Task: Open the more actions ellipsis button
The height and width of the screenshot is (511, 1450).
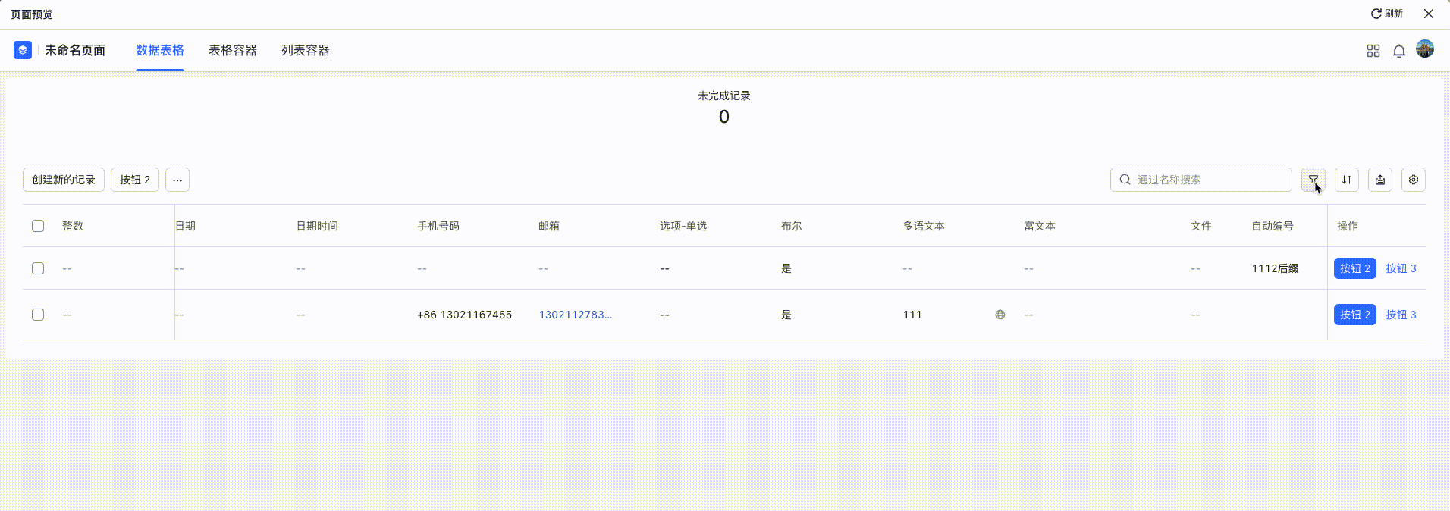Action: (177, 180)
